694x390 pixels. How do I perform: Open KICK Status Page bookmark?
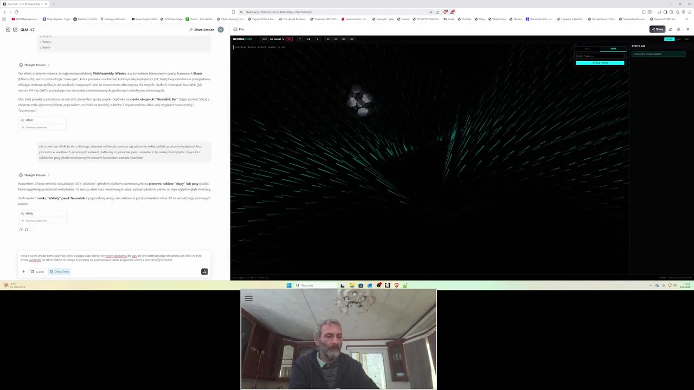click(x=172, y=19)
